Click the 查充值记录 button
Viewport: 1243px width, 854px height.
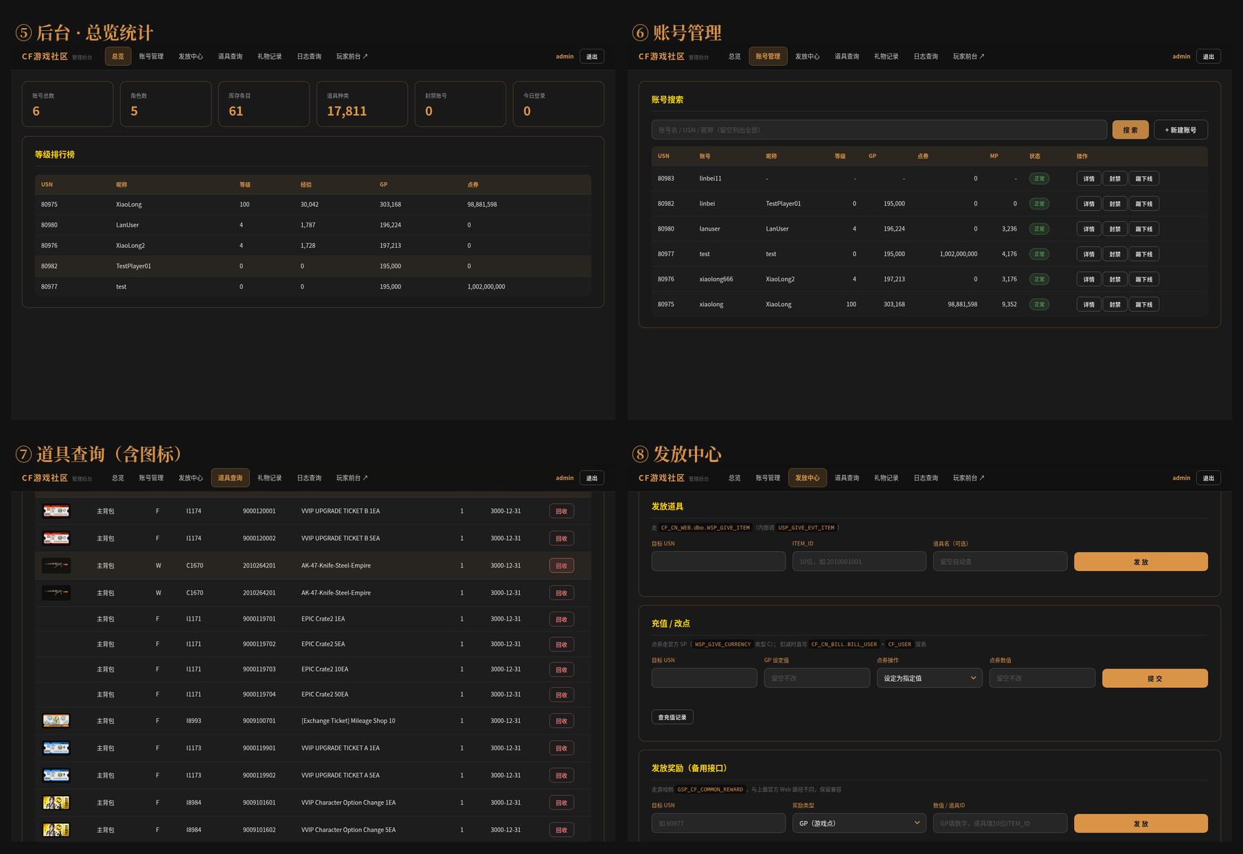(672, 717)
